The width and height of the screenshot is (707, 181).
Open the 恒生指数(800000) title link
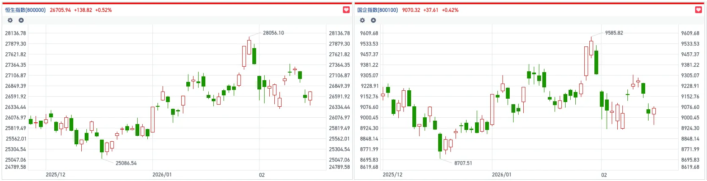pos(25,10)
